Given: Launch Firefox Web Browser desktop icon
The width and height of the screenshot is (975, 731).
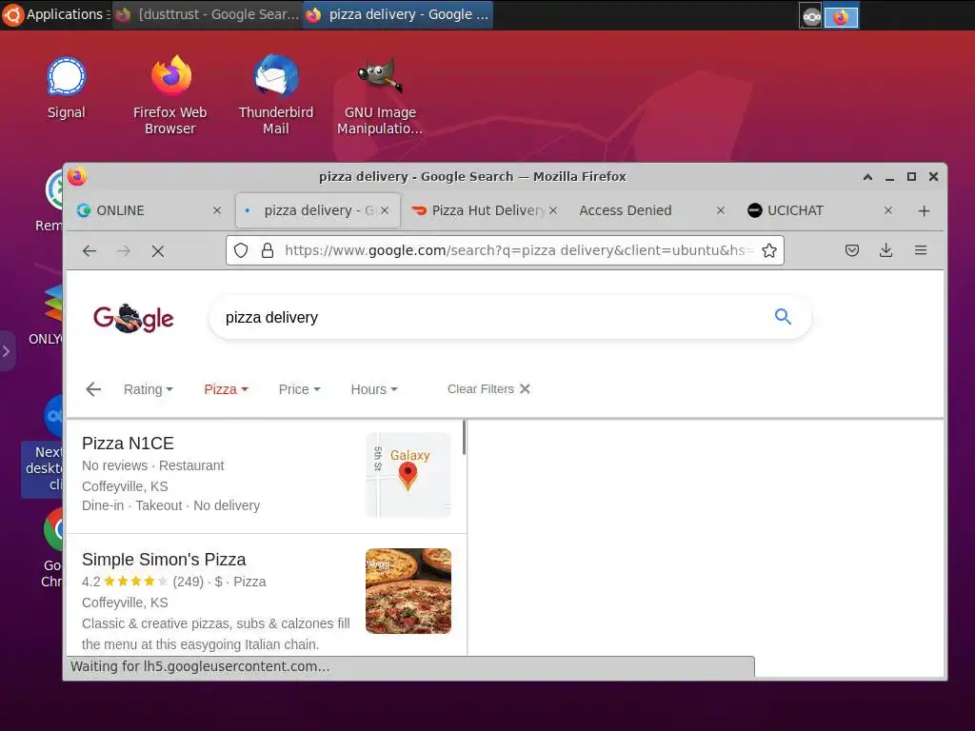Looking at the screenshot, I should tap(170, 95).
